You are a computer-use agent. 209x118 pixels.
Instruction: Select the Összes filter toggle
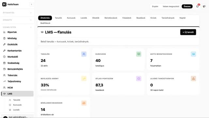[187, 7]
